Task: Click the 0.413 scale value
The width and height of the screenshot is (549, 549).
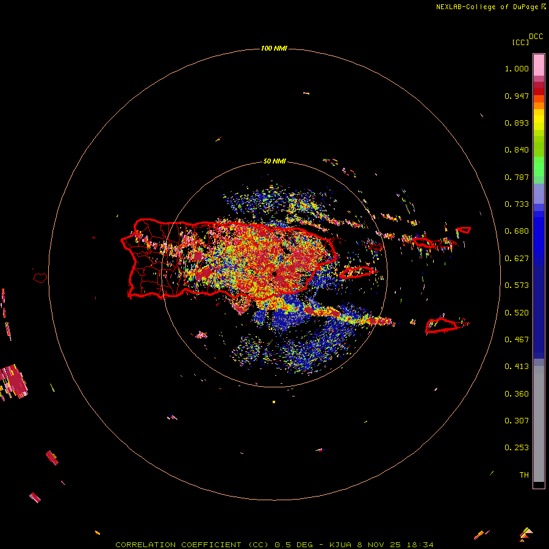Action: (x=517, y=367)
